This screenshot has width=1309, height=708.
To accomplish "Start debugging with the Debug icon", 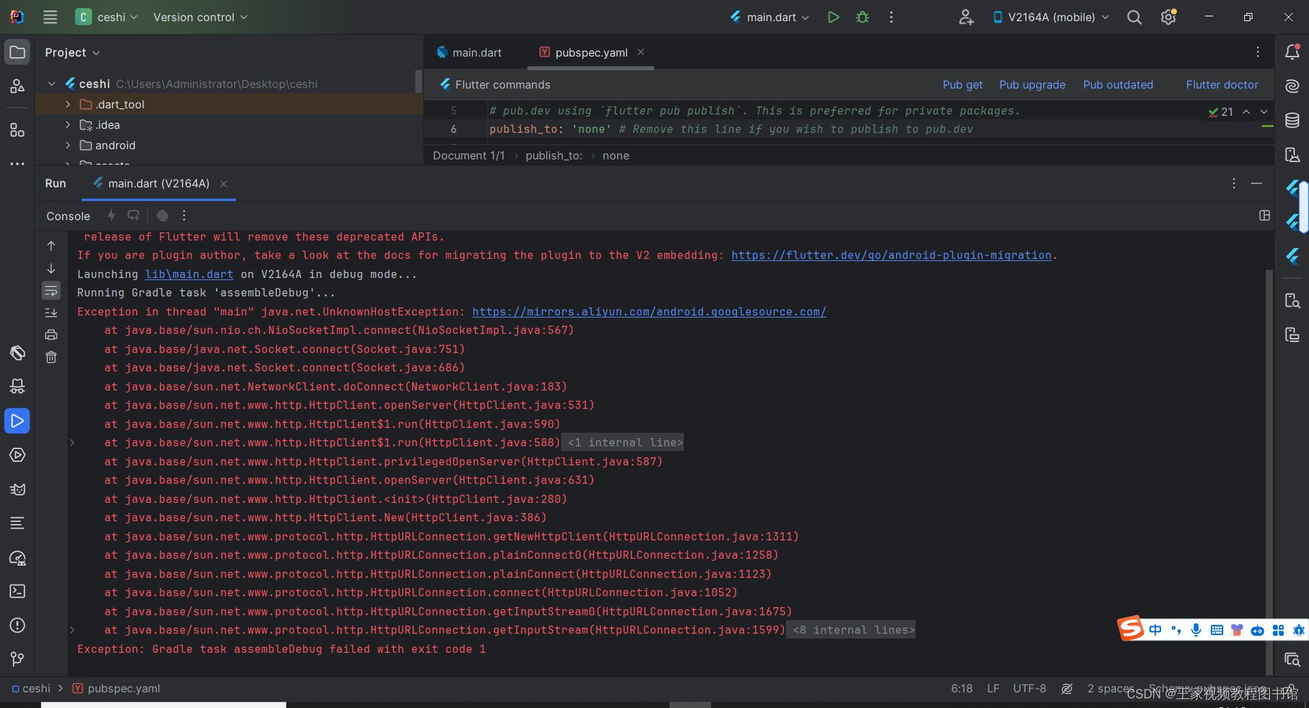I will (862, 17).
